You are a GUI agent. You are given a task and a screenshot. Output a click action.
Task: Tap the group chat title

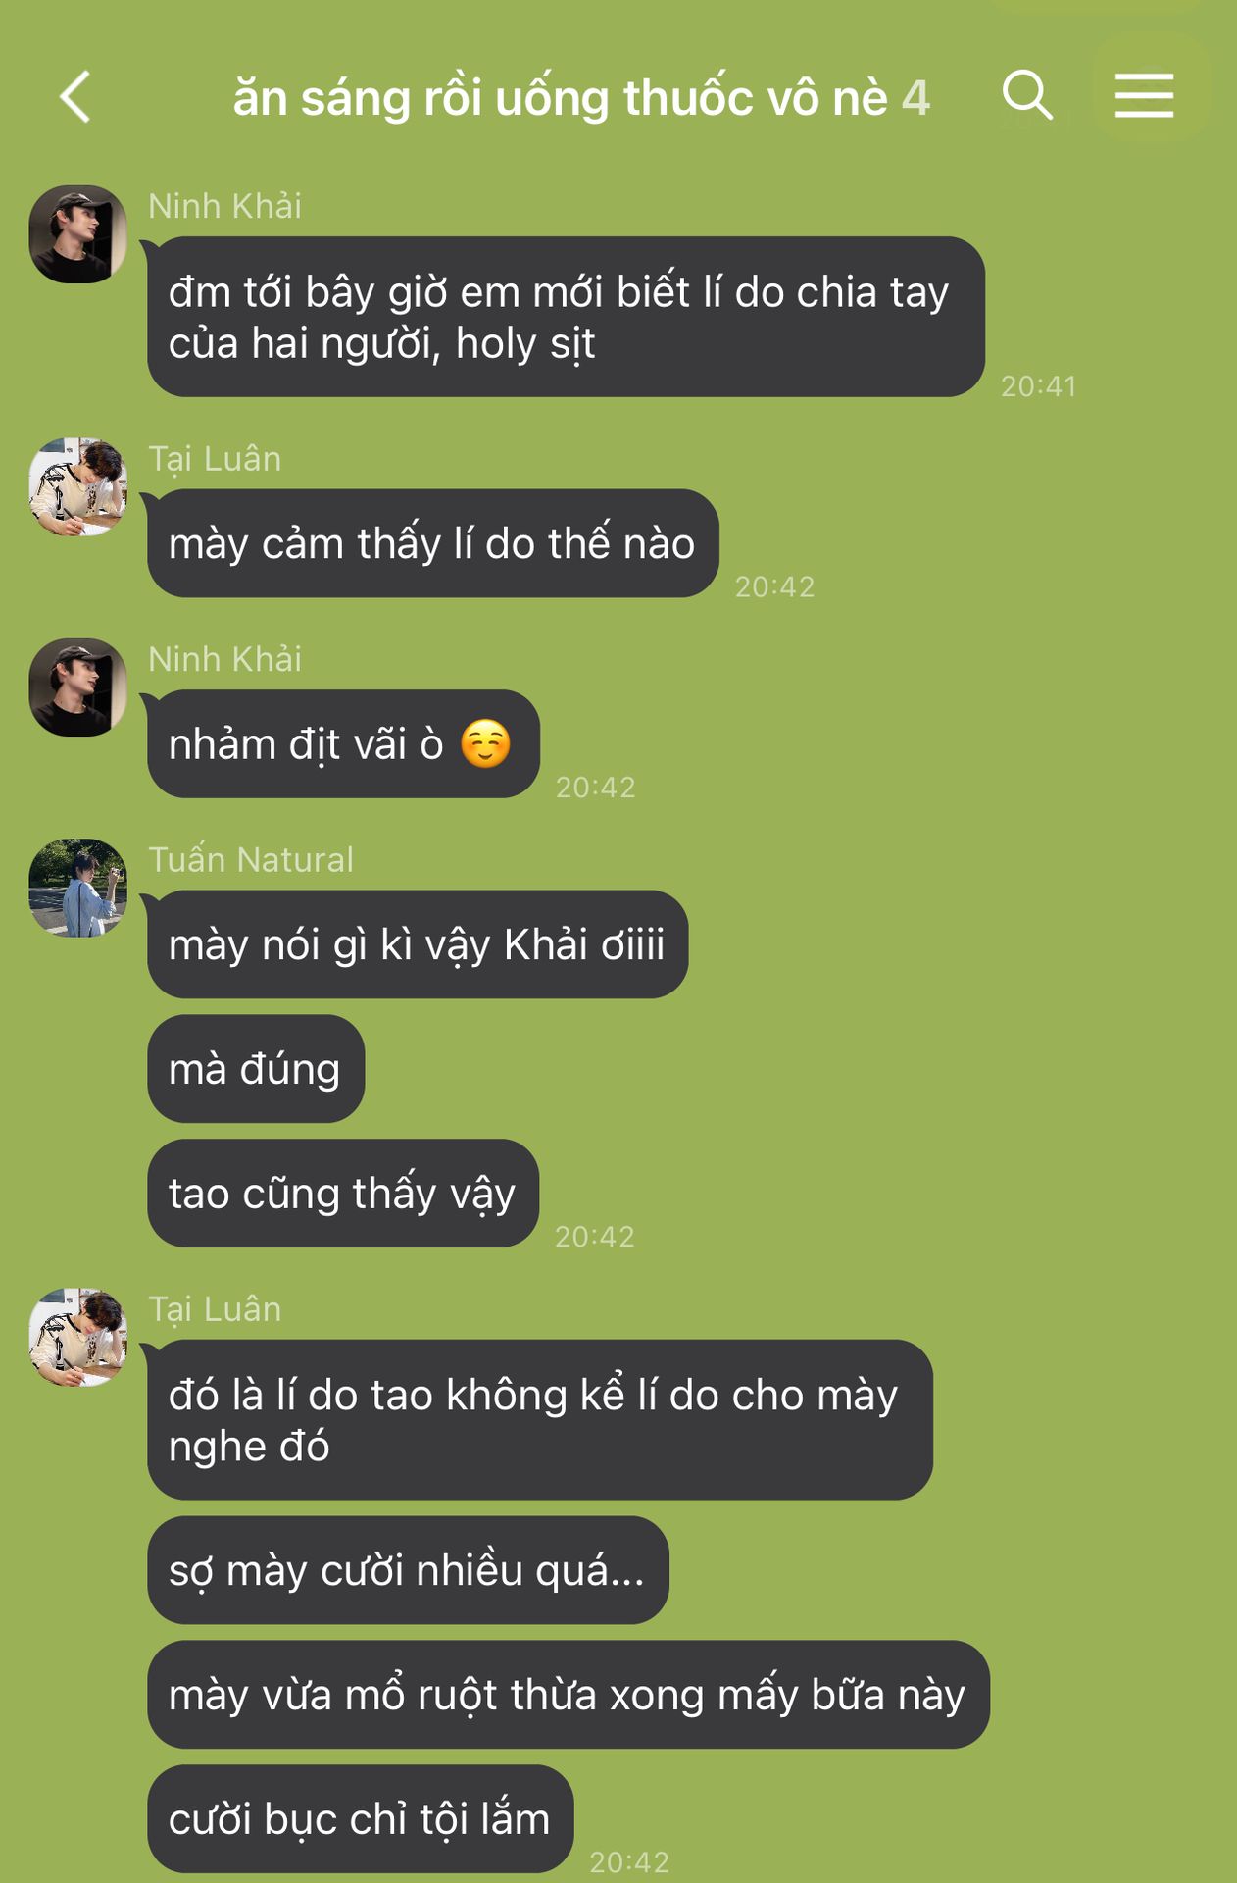(x=581, y=97)
